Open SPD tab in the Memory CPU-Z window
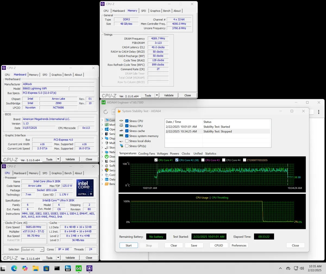326x274 pixels. coord(143,11)
